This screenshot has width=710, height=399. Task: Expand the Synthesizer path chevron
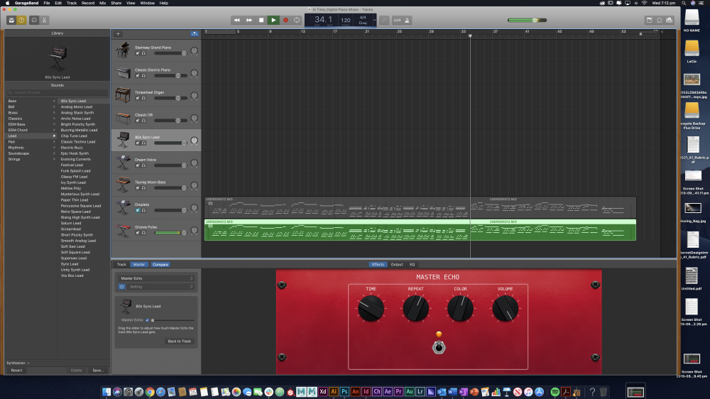click(28, 363)
